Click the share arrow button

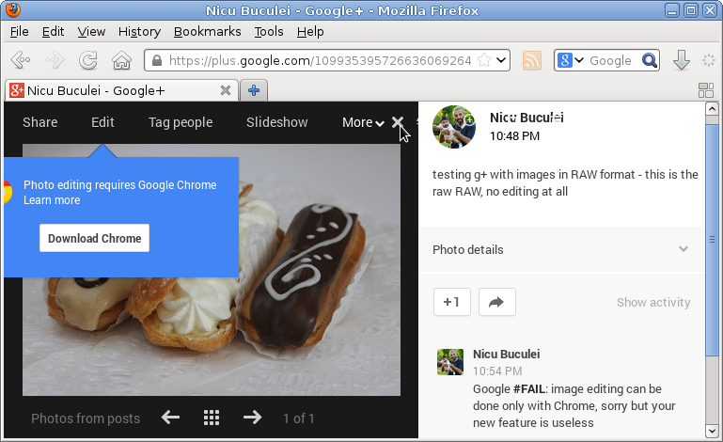497,302
